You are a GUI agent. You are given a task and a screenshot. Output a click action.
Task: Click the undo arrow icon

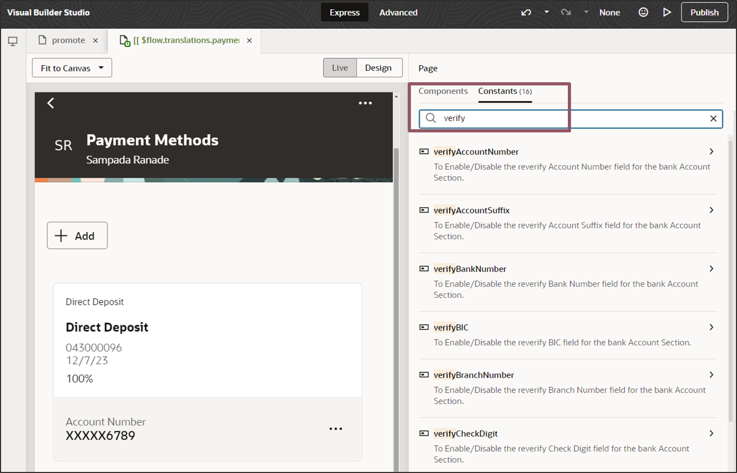(526, 12)
